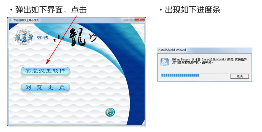
Task: Click the HWPen Dragon preparing message text
Action: [209, 61]
